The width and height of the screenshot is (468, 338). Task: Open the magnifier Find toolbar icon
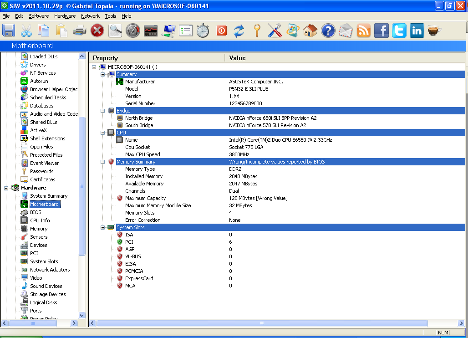coord(115,31)
